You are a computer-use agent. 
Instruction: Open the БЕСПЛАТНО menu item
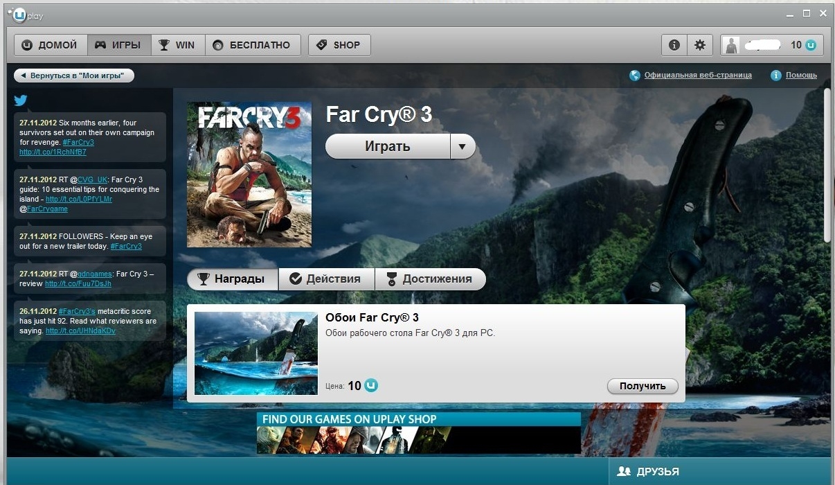tap(252, 45)
